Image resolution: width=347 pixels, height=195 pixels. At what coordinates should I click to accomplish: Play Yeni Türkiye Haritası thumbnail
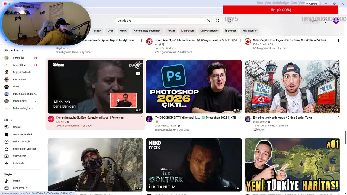pyautogui.click(x=292, y=165)
